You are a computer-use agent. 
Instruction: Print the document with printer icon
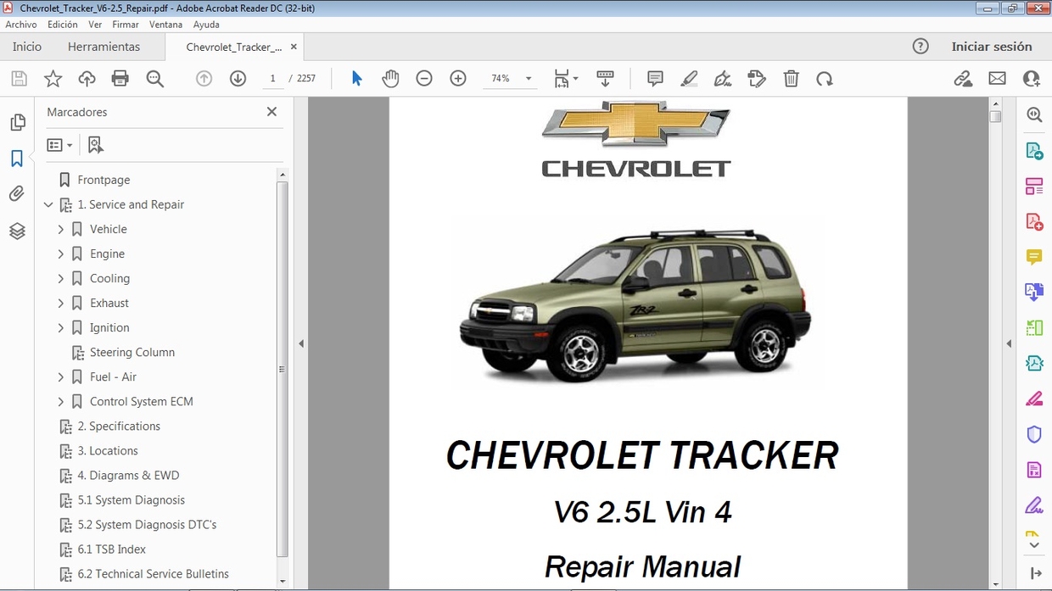[x=120, y=79]
